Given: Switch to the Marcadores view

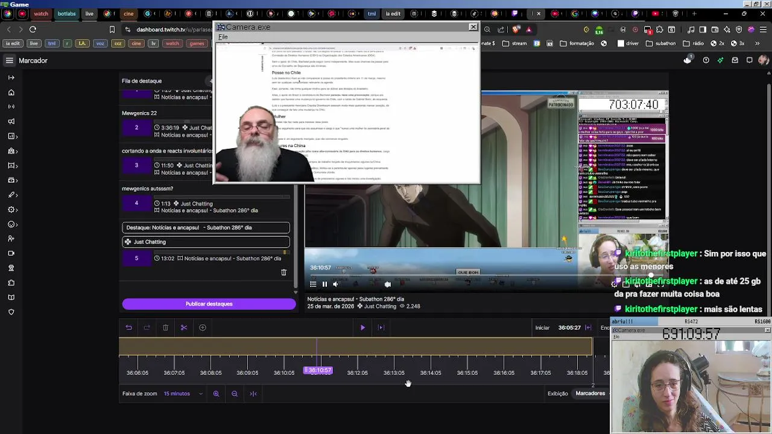Looking at the screenshot, I should click(590, 393).
